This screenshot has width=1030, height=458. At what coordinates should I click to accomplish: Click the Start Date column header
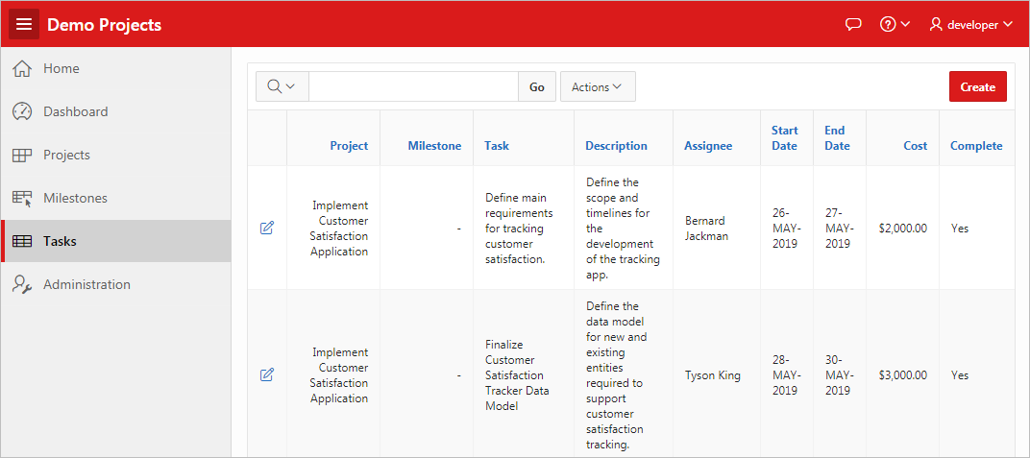point(784,138)
